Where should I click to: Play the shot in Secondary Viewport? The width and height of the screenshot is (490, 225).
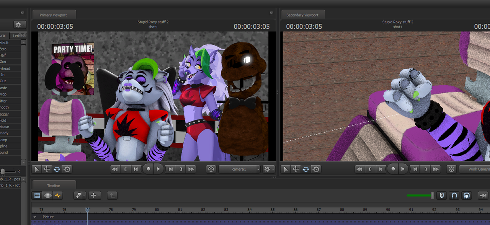(403, 169)
